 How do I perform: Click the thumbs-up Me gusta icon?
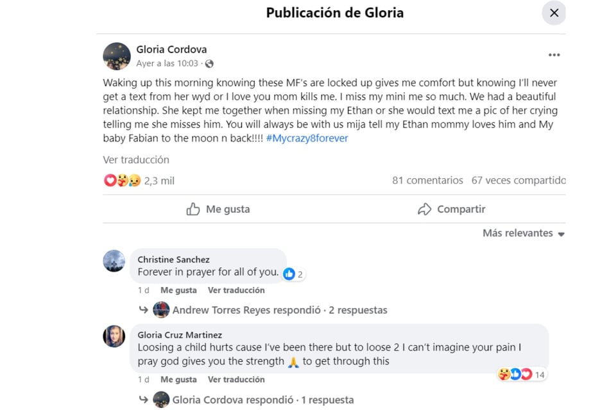pyautogui.click(x=193, y=209)
